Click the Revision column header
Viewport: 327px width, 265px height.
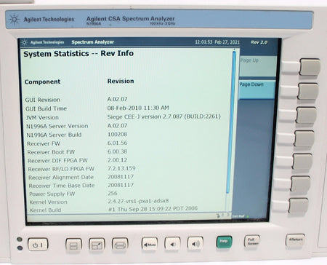point(121,81)
